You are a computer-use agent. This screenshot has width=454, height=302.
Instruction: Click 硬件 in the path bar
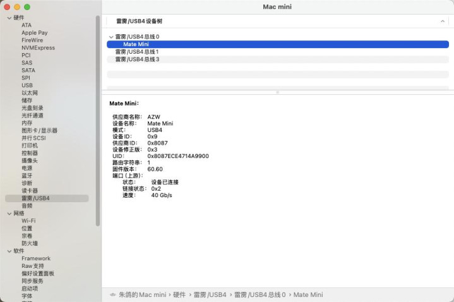point(179,295)
